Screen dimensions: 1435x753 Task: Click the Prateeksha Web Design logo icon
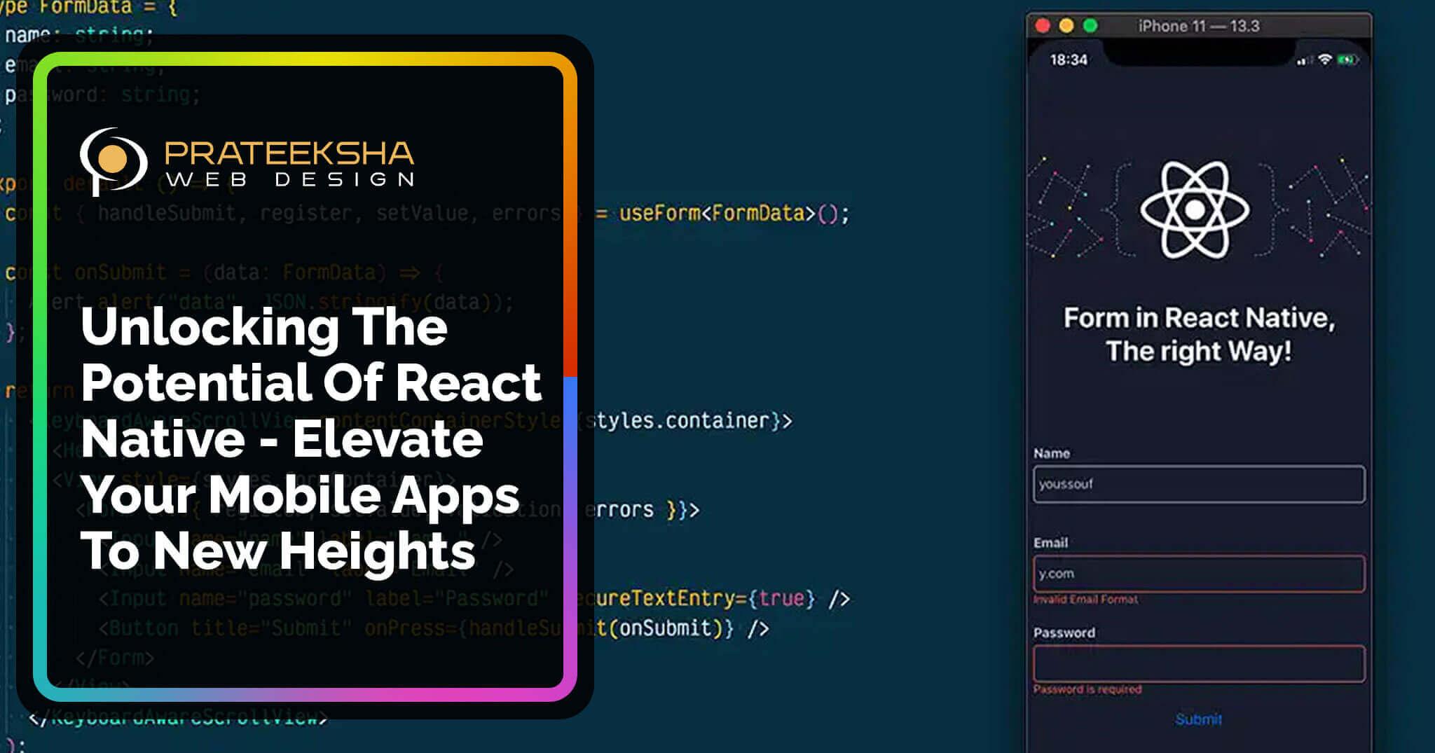point(114,160)
